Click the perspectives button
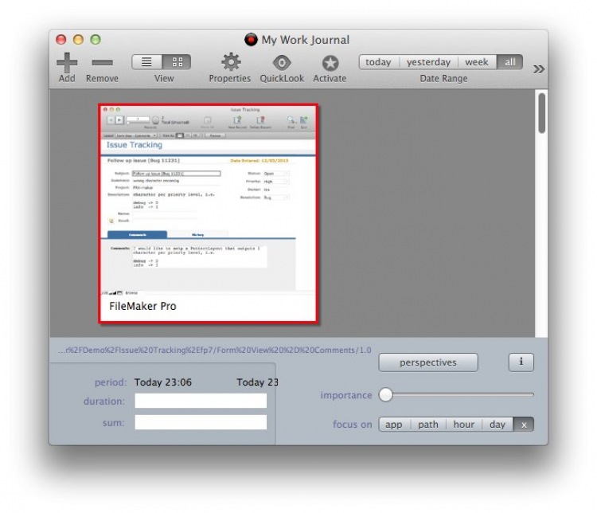The image size is (597, 513). [x=428, y=362]
